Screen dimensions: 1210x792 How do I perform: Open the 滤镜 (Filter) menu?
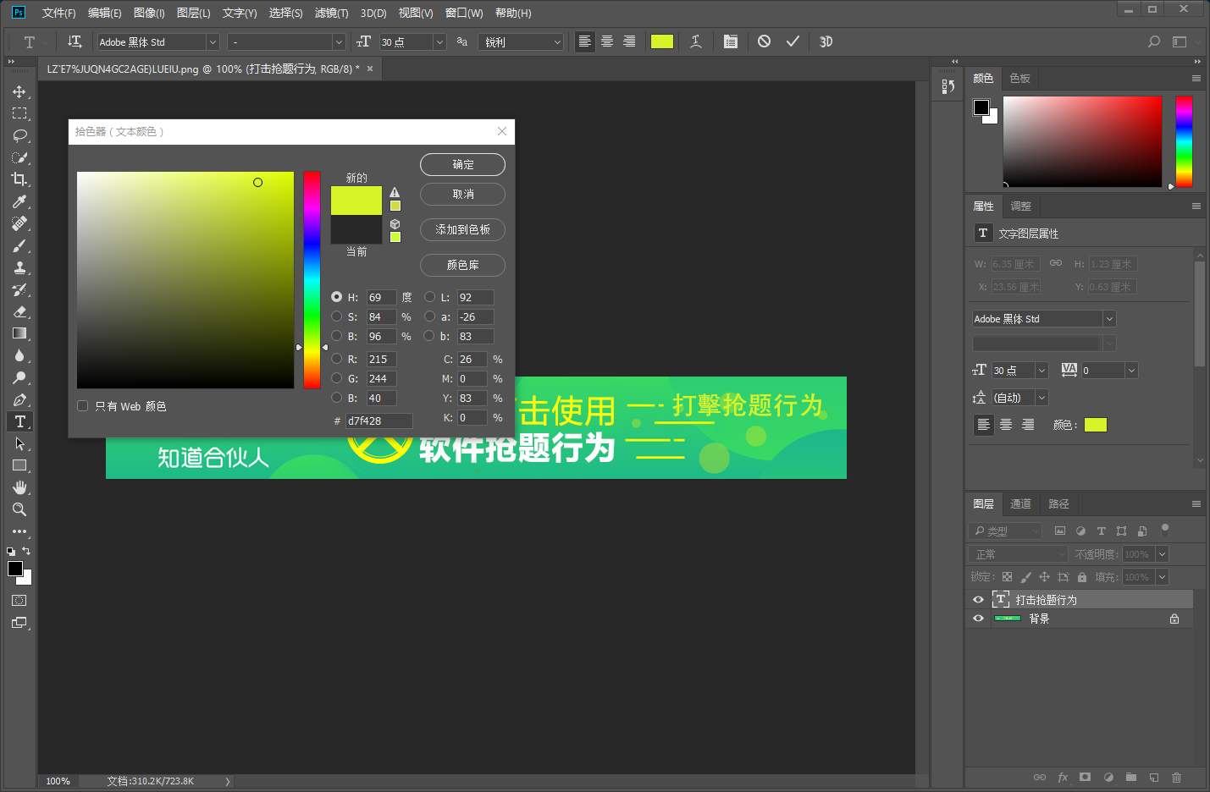(x=331, y=13)
